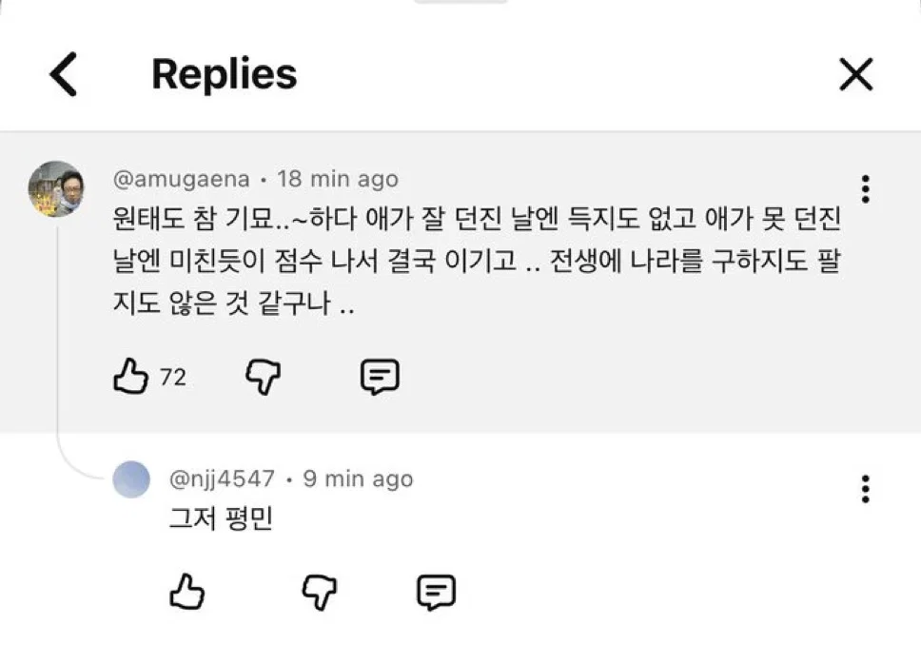Visit the @amugaena channel username link
This screenshot has width=921, height=664.
coord(182,179)
